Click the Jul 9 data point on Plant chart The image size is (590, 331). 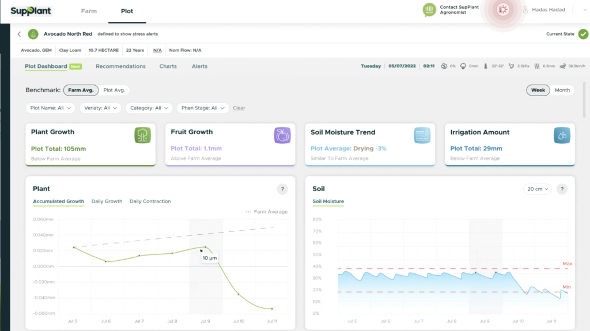204,248
